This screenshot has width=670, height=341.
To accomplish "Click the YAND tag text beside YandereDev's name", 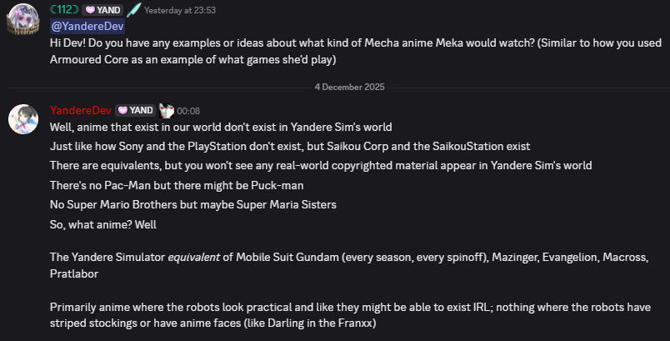I will point(140,110).
